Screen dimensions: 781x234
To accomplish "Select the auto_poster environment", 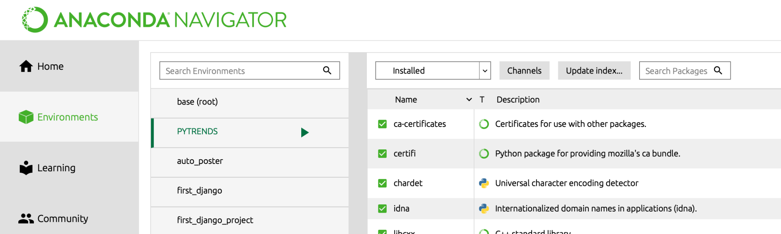I will (x=200, y=161).
